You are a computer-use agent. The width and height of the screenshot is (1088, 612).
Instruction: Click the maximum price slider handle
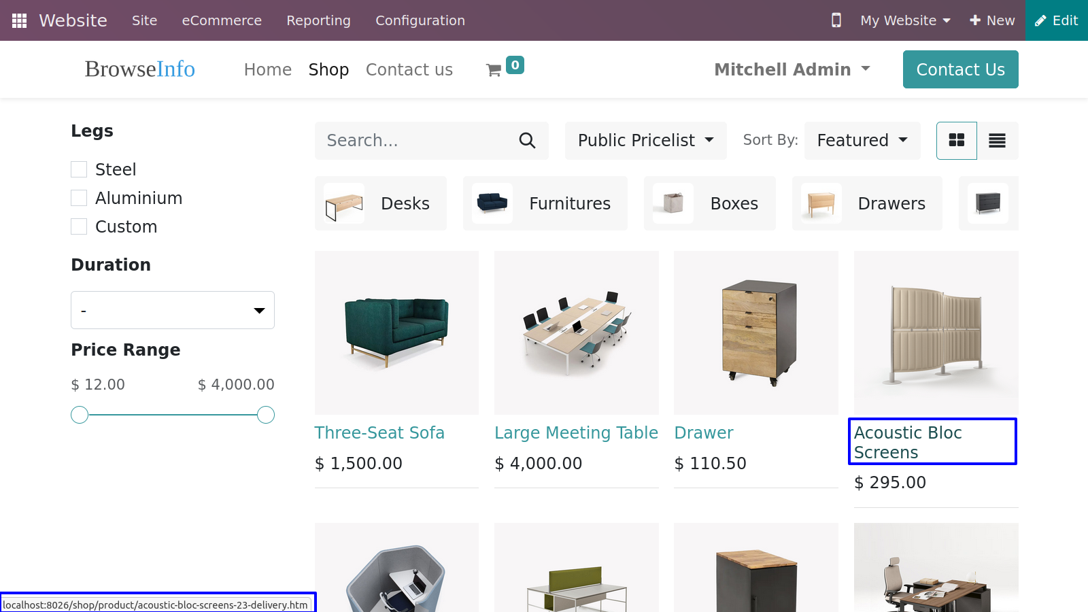point(266,415)
